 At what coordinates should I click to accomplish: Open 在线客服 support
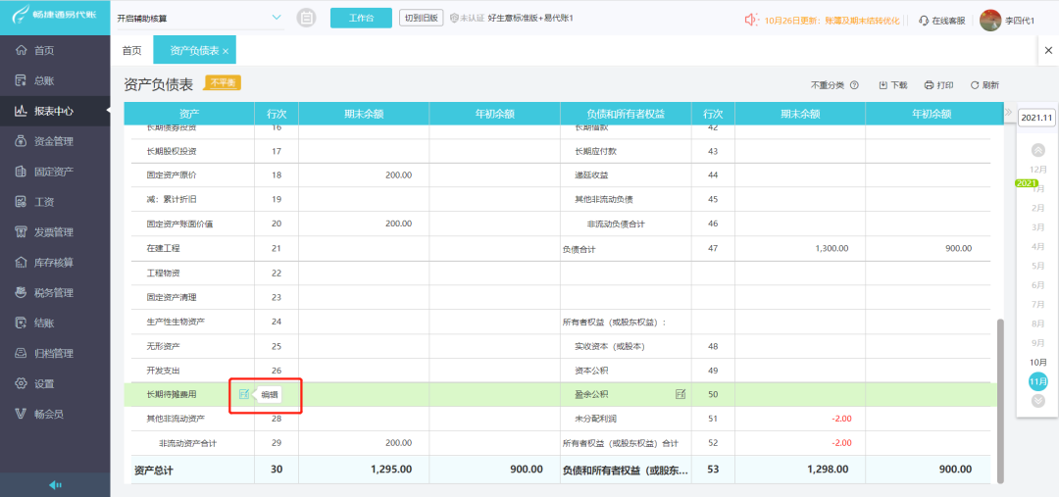point(942,21)
